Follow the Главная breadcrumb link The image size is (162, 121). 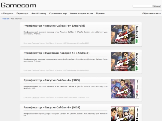[x=5, y=19]
